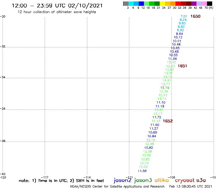This screenshot has width=216, height=189.
Task: Click the wave height value '9.64'
Action: pos(179,34)
